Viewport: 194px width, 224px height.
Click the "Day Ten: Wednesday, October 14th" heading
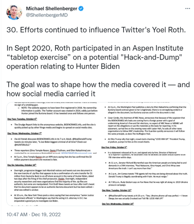point(118,204)
